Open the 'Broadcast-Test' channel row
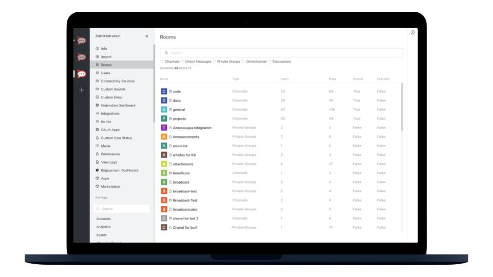This screenshot has height=277, width=493. (x=280, y=201)
